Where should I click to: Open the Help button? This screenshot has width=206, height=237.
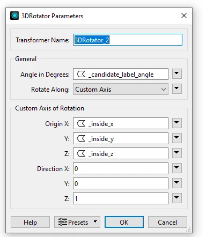[x=30, y=222]
